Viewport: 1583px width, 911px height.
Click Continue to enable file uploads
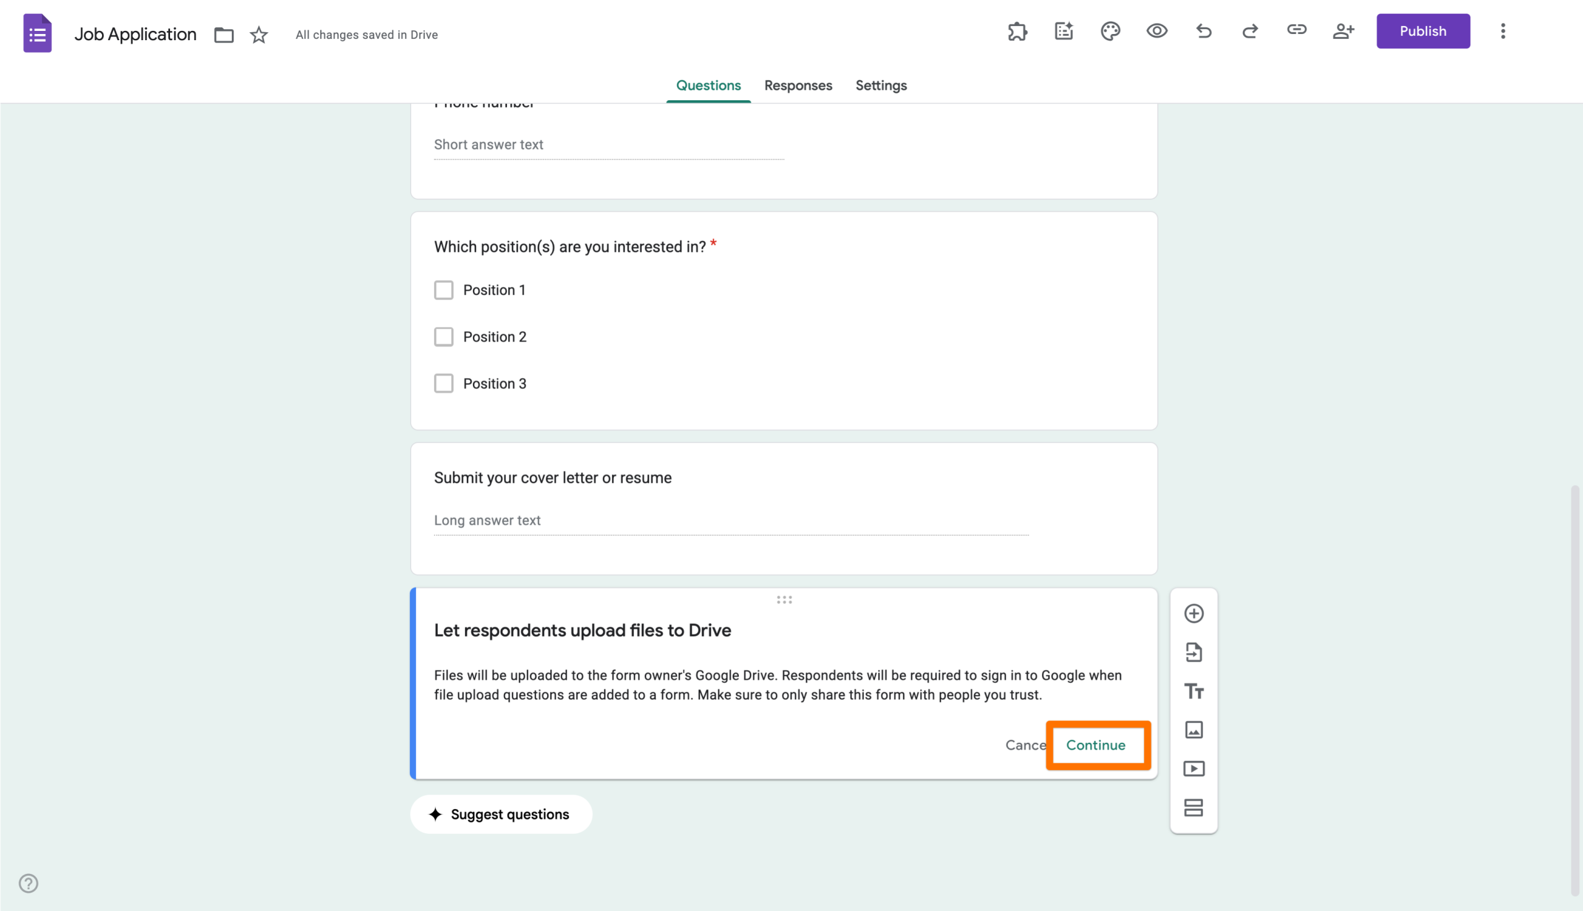1095,745
